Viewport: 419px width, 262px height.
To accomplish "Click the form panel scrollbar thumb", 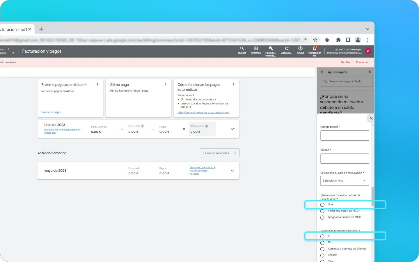I will click(372, 196).
